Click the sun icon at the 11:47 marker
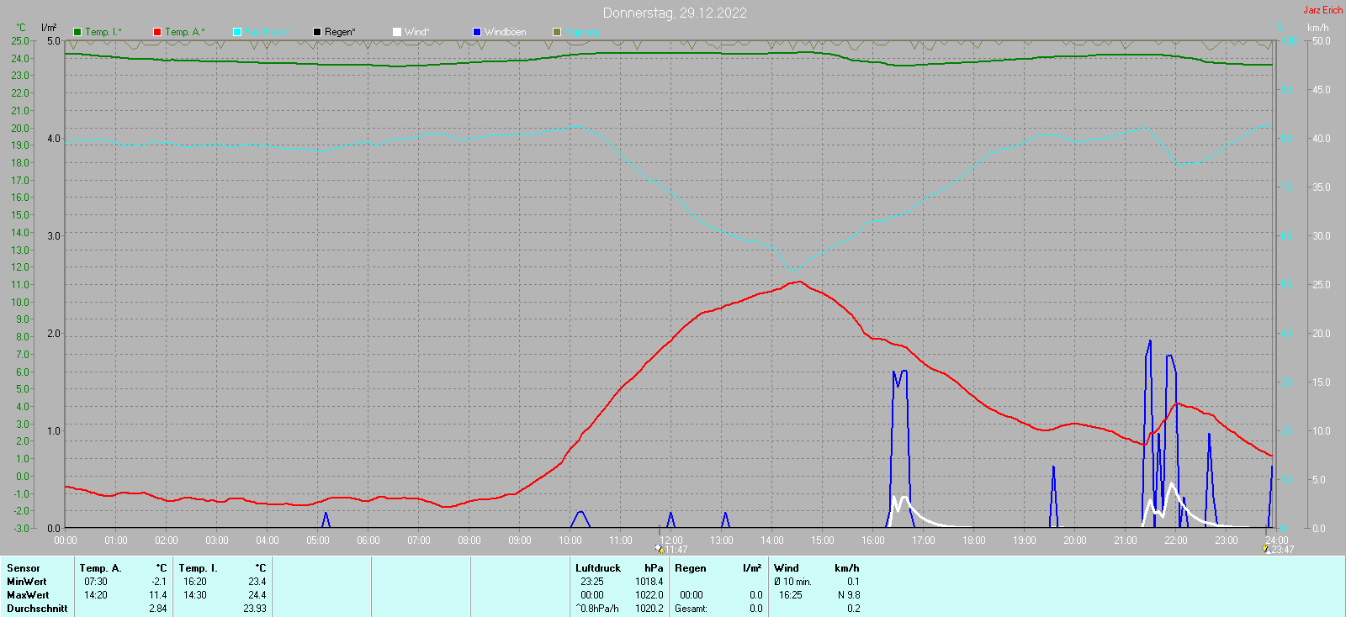 coord(660,549)
